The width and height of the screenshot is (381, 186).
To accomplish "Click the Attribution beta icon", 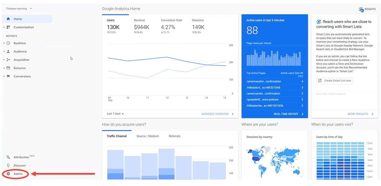I will point(8,157).
